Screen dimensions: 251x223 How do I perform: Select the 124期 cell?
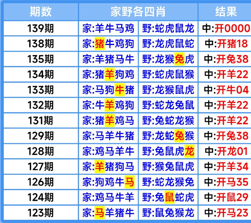click(41, 197)
